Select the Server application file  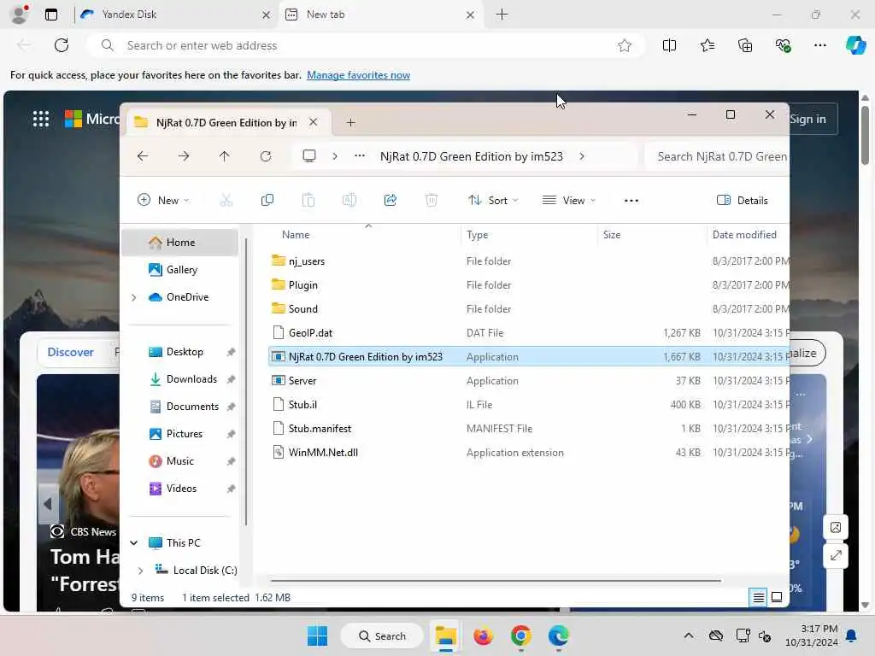coord(528,381)
